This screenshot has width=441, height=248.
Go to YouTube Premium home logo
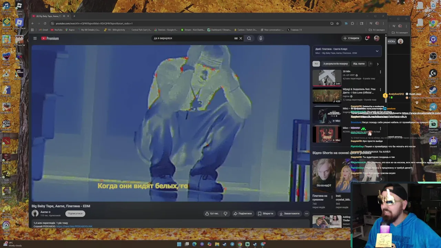pyautogui.click(x=50, y=38)
